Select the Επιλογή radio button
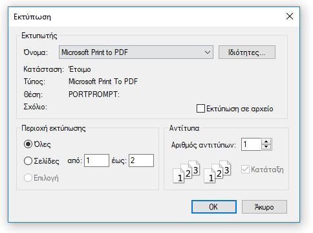313x233 pixels. click(28, 178)
